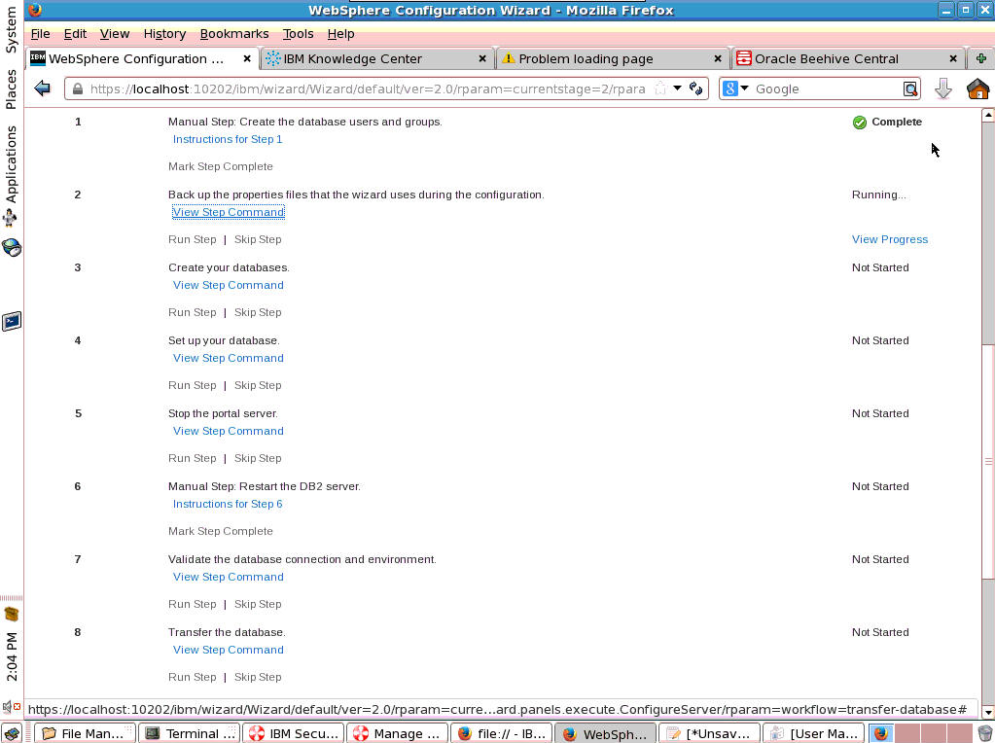Open a new tab with plus icon
The width and height of the screenshot is (995, 743).
coord(980,58)
